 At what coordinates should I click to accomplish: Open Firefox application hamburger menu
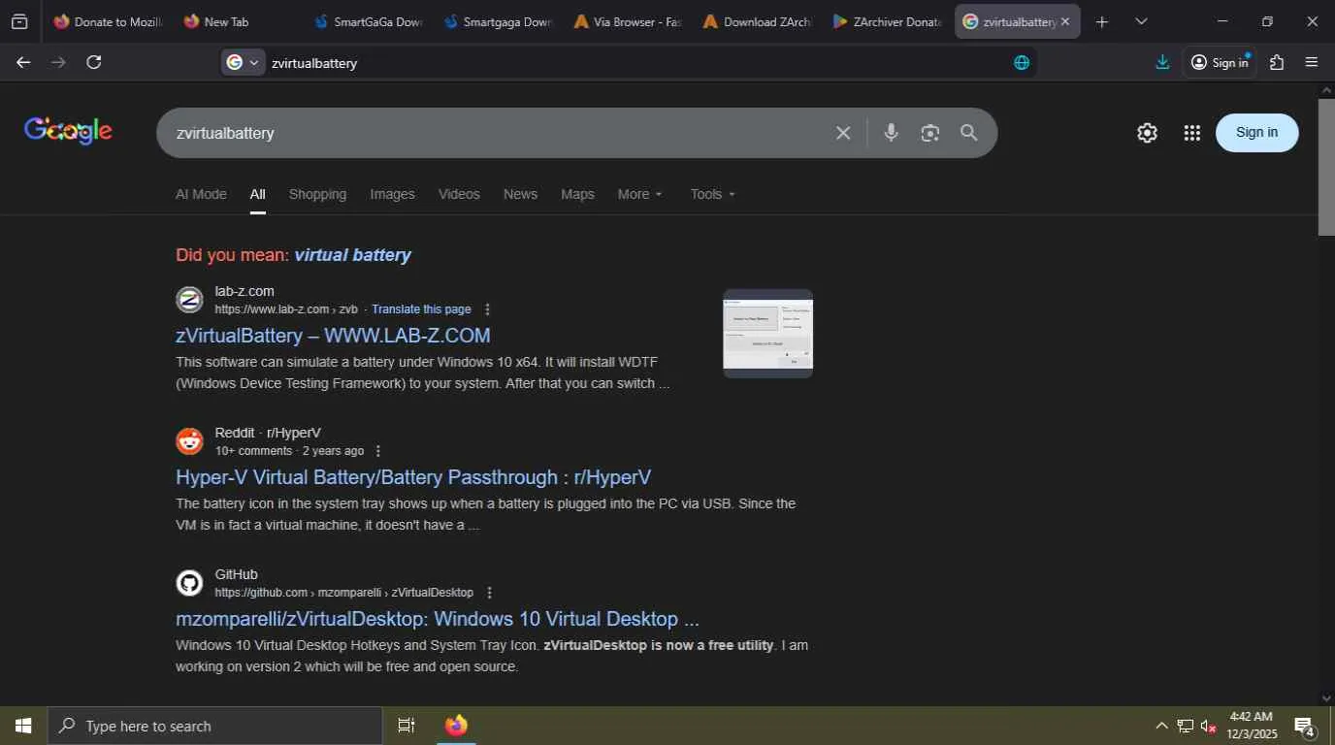tap(1312, 62)
